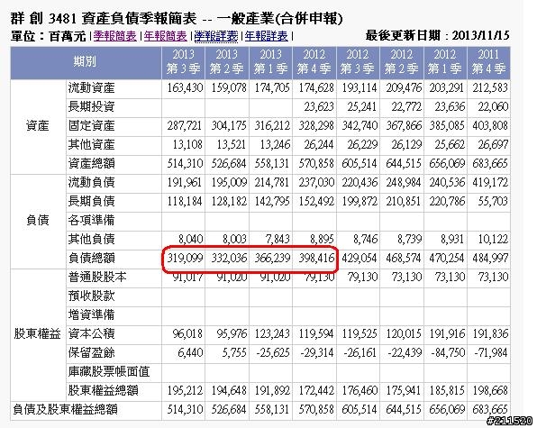Click the 增資準備 row label
The image size is (537, 428).
[91, 314]
